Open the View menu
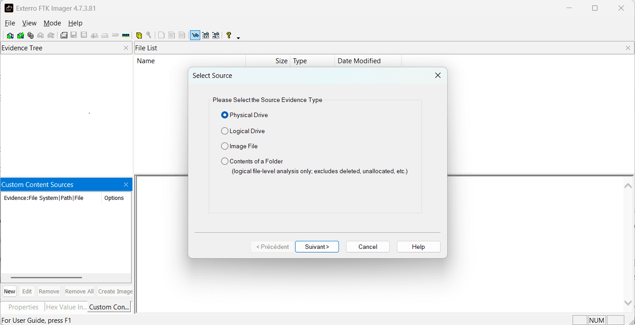This screenshot has width=635, height=325. coord(29,23)
